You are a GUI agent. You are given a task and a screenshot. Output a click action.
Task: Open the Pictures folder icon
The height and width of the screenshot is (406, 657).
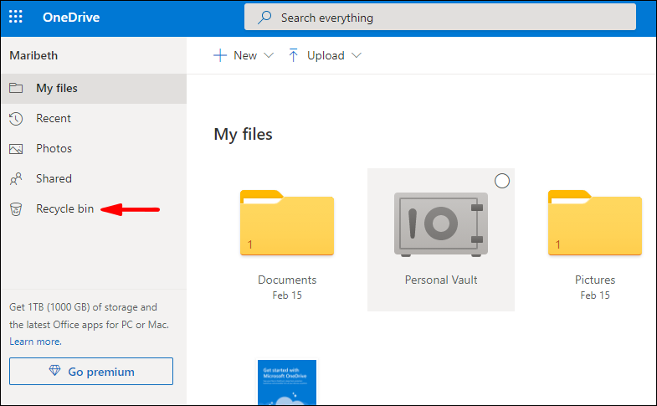[594, 223]
